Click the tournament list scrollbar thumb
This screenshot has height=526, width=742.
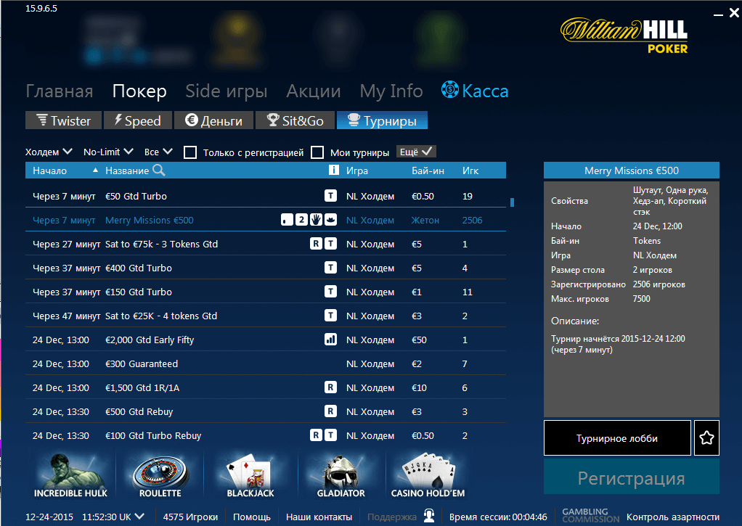(512, 202)
